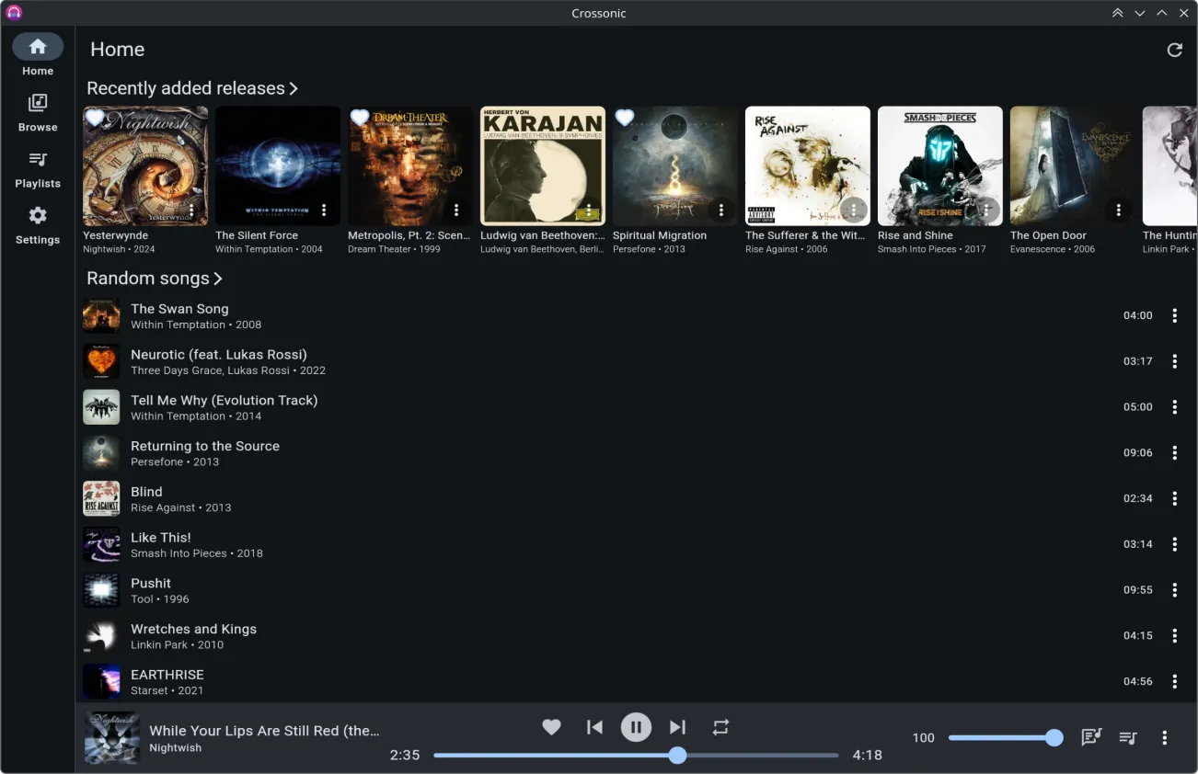
Task: Adjust the volume slider
Action: point(1003,737)
